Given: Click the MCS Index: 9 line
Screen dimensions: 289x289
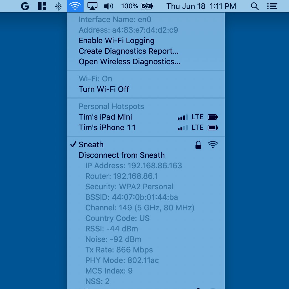Looking at the screenshot, I should click(x=109, y=271).
